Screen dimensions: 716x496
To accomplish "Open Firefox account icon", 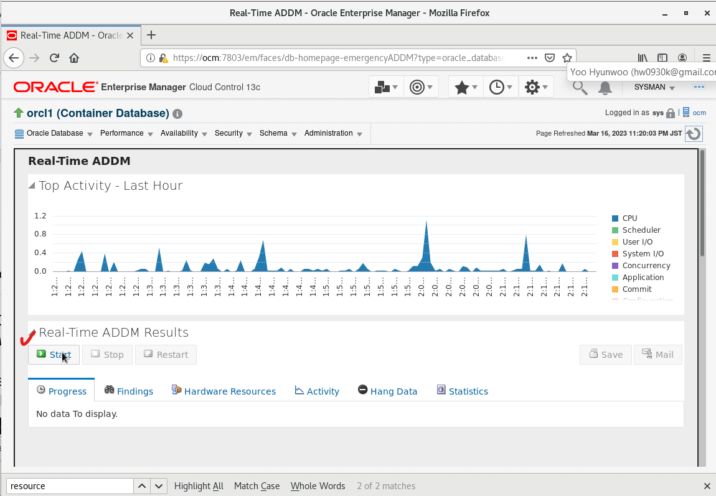I will [x=682, y=58].
